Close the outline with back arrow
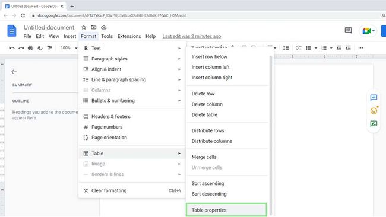 coord(14,72)
